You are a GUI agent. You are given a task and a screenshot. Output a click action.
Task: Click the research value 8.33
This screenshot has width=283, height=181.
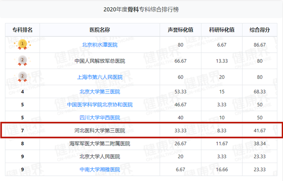[x=222, y=130]
